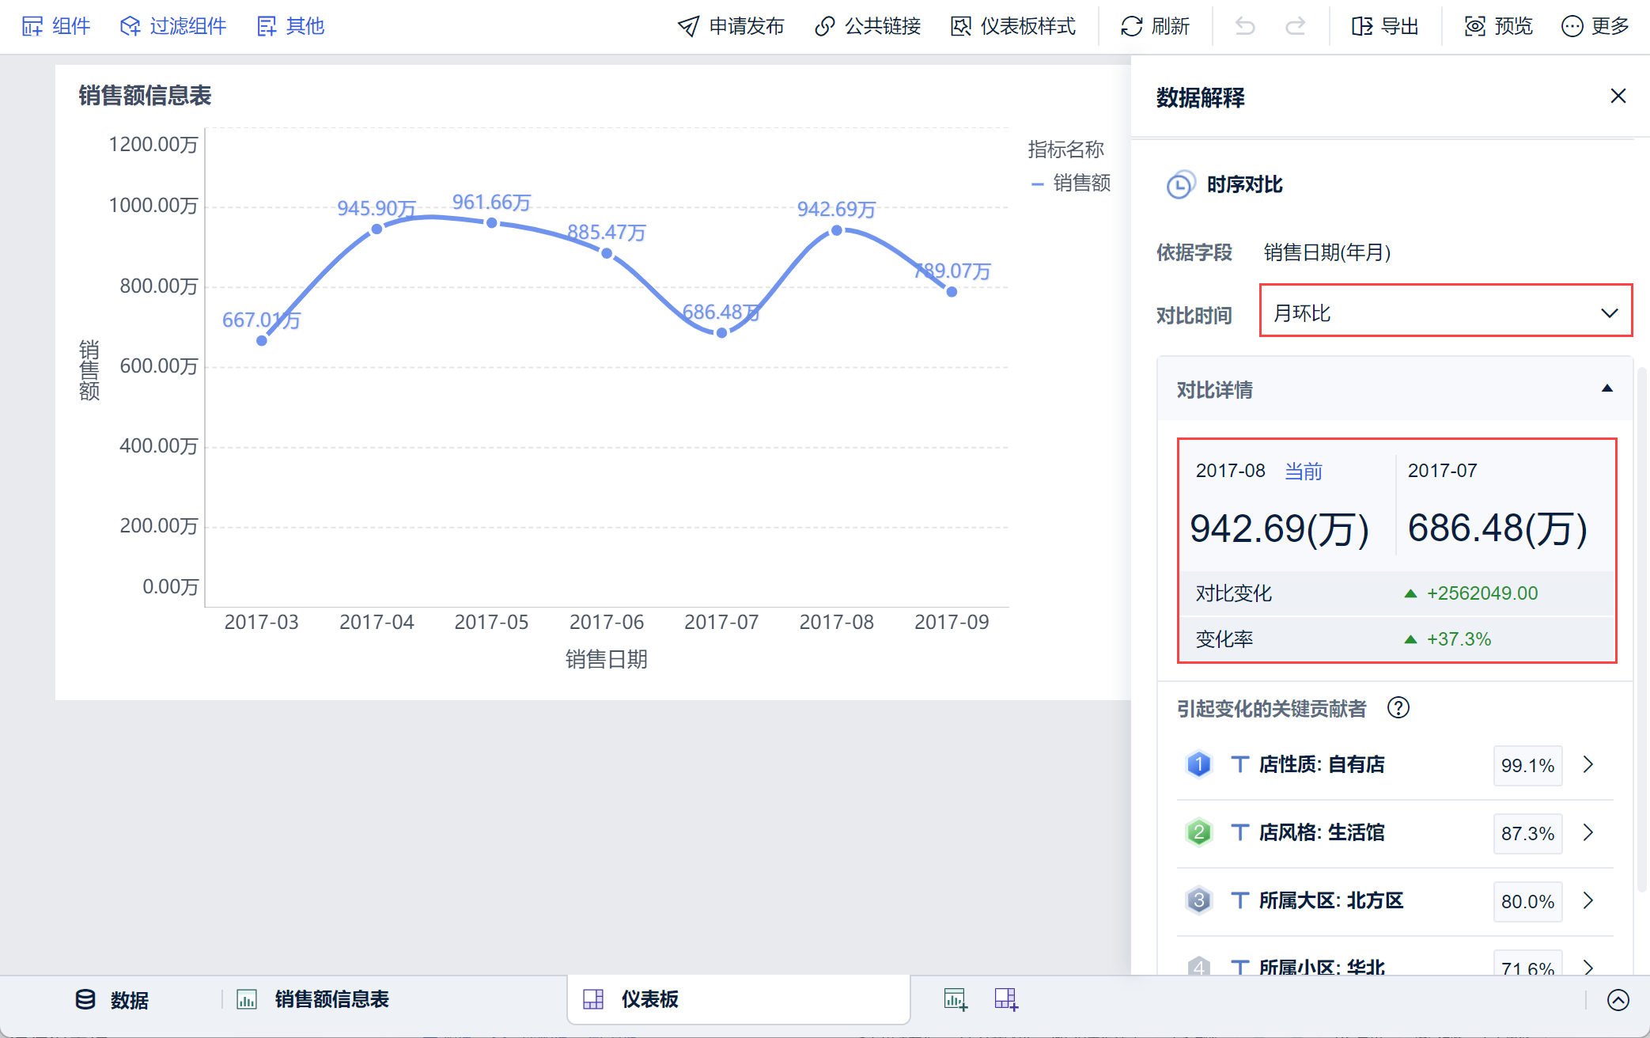Click 导出 export button

(x=1385, y=27)
